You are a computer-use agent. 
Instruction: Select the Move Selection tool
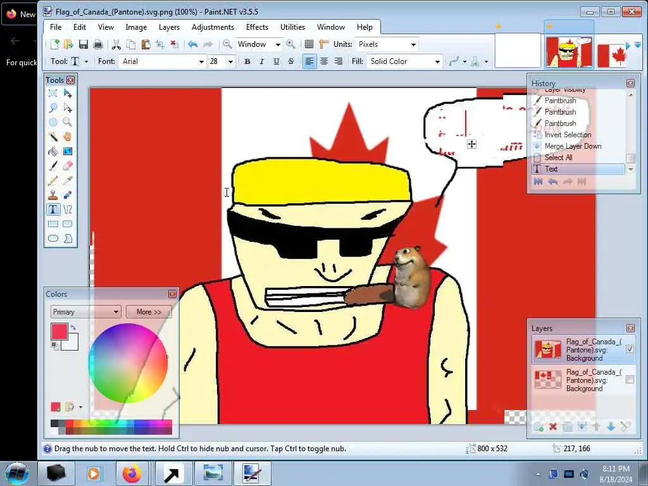coord(68,108)
